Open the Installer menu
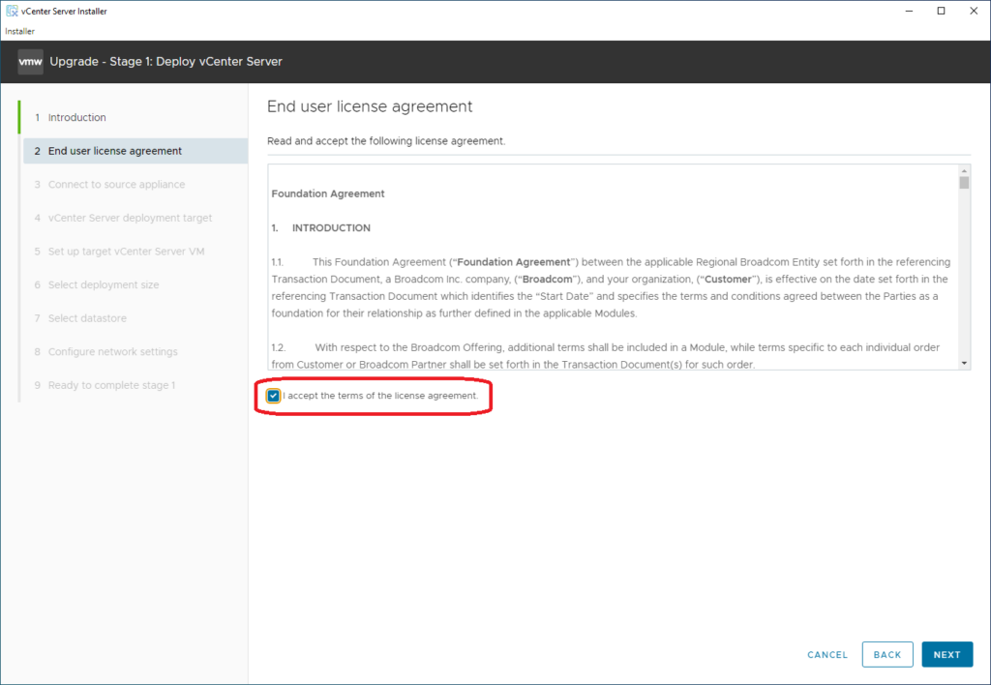This screenshot has width=991, height=685. coord(19,31)
